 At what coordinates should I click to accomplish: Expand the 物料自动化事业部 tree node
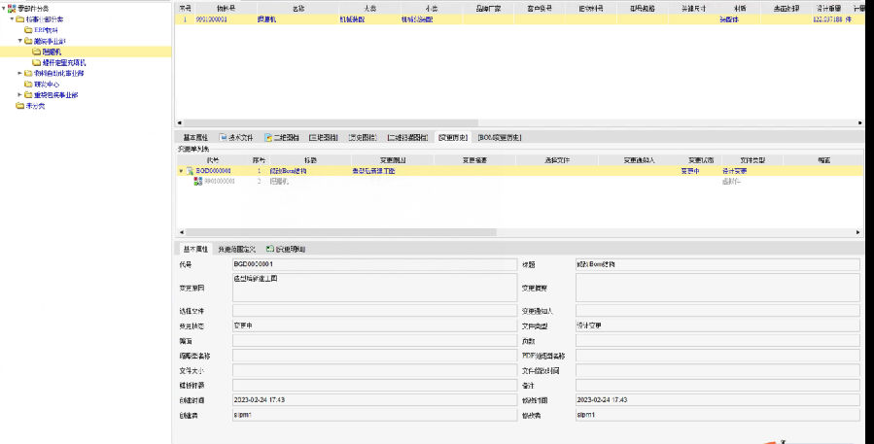click(x=20, y=73)
